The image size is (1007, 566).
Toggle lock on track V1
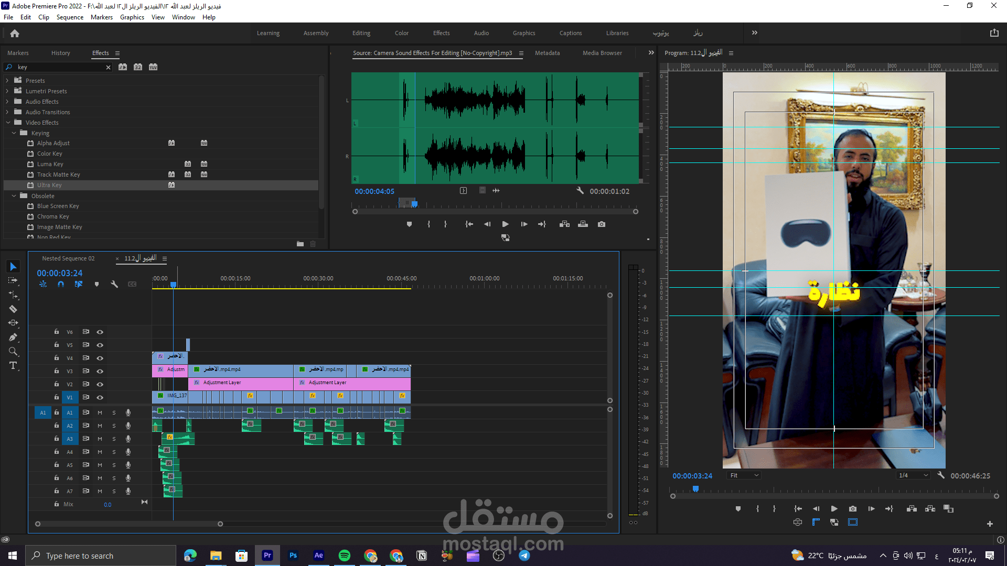pyautogui.click(x=56, y=397)
